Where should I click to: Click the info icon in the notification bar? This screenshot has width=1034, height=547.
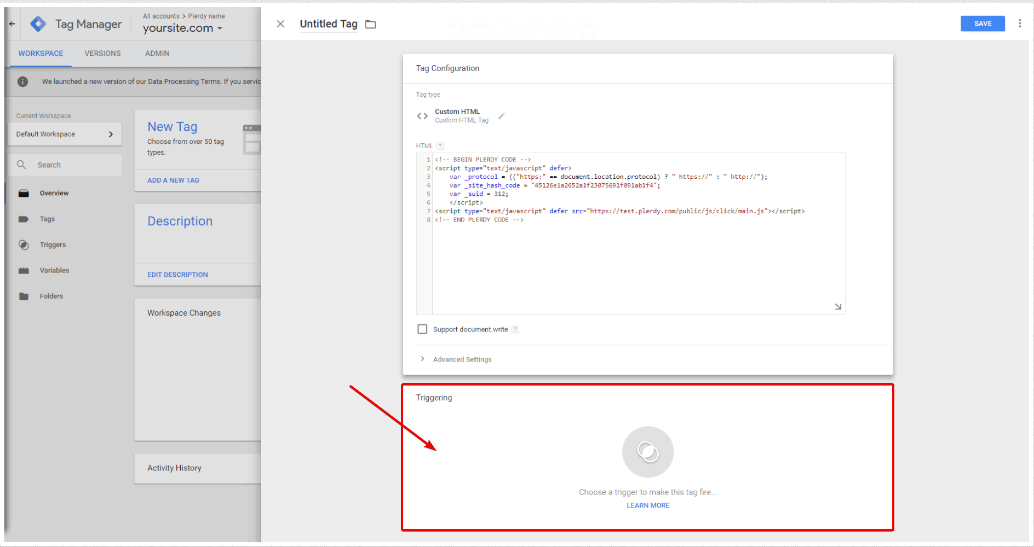22,82
